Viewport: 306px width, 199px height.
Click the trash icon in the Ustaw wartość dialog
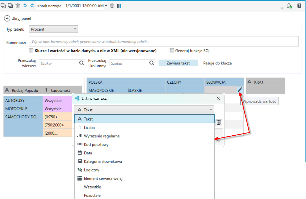coord(218,123)
